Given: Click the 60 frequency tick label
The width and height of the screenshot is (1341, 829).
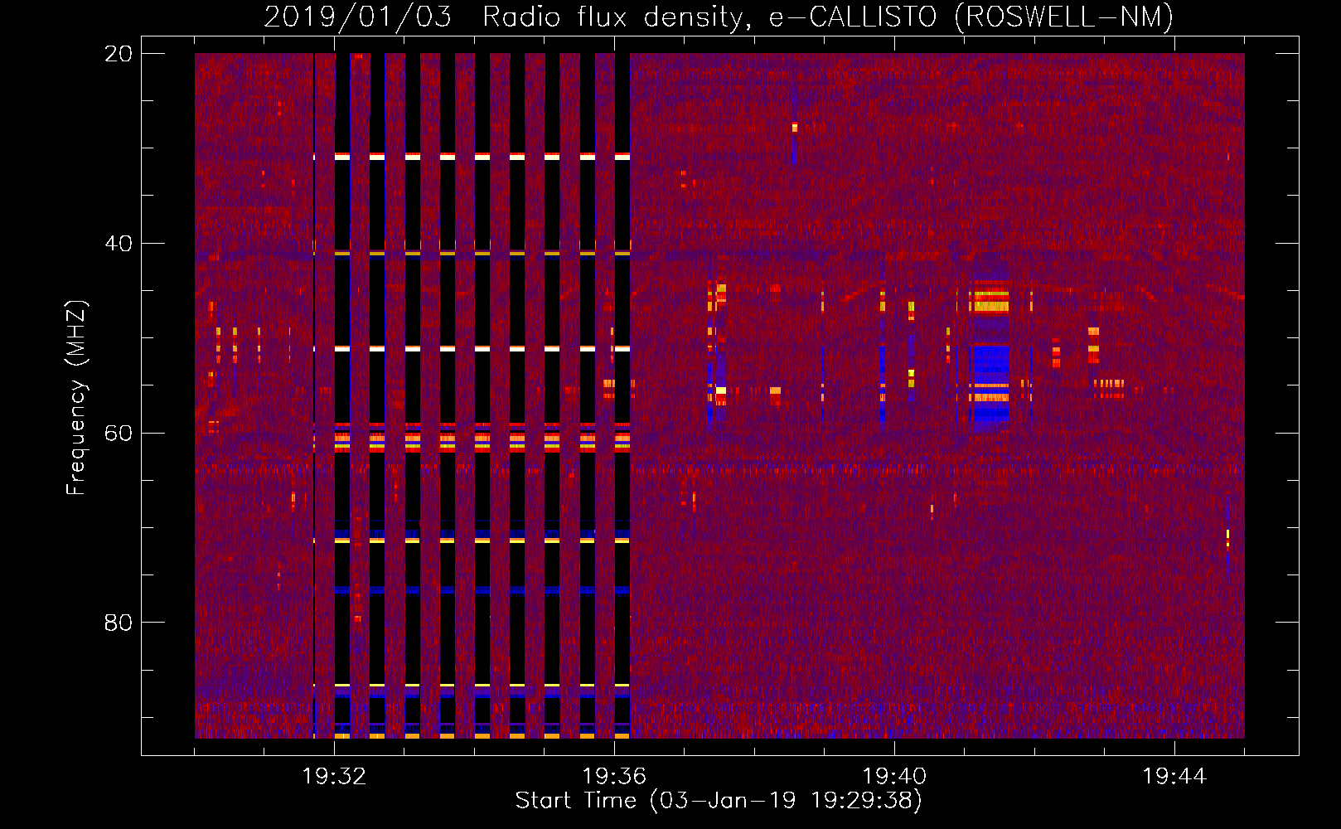Looking at the screenshot, I should coord(119,433).
